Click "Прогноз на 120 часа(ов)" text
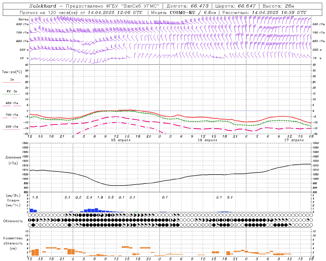This screenshot has height=261, width=326. tap(49, 12)
